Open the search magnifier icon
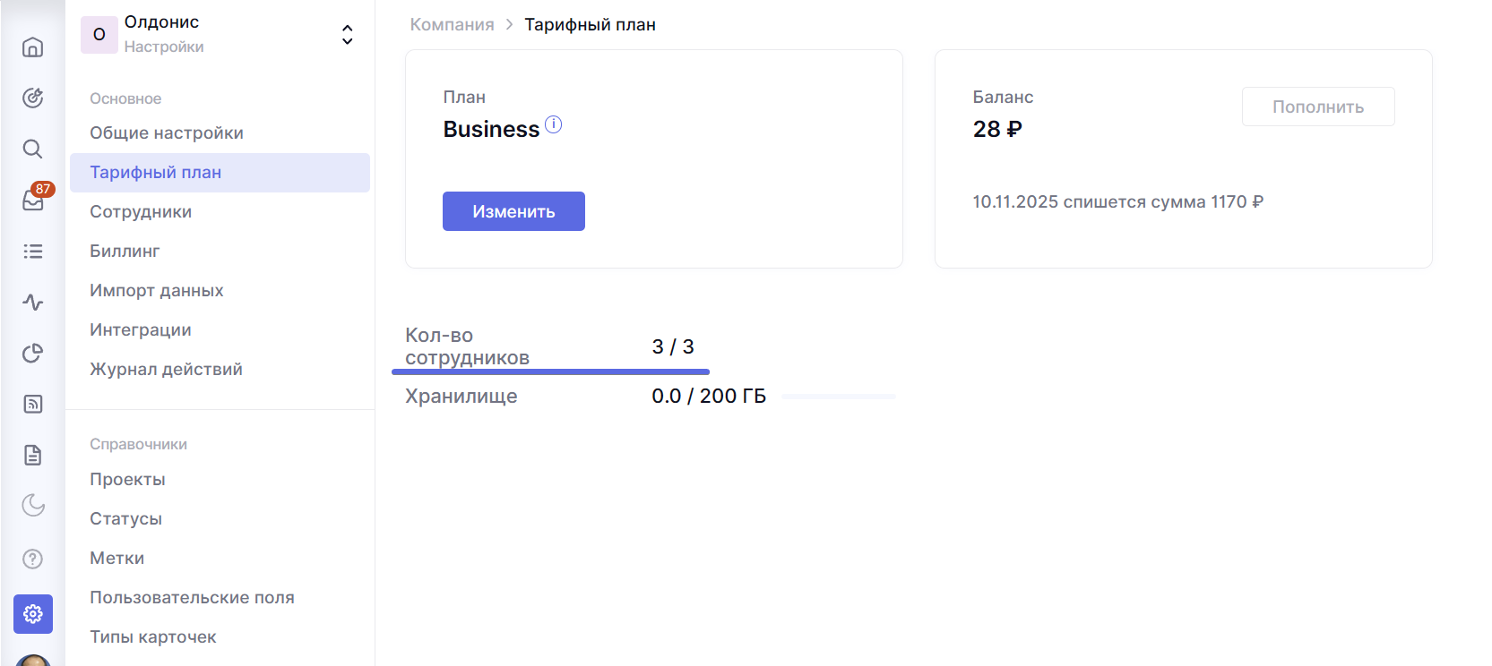 (x=33, y=149)
